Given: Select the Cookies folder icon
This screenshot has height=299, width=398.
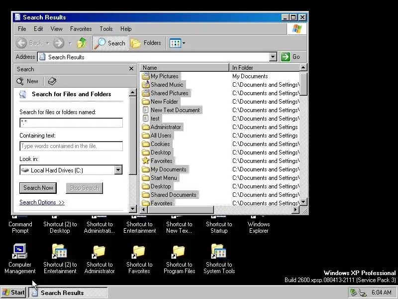Looking at the screenshot, I should [x=146, y=144].
